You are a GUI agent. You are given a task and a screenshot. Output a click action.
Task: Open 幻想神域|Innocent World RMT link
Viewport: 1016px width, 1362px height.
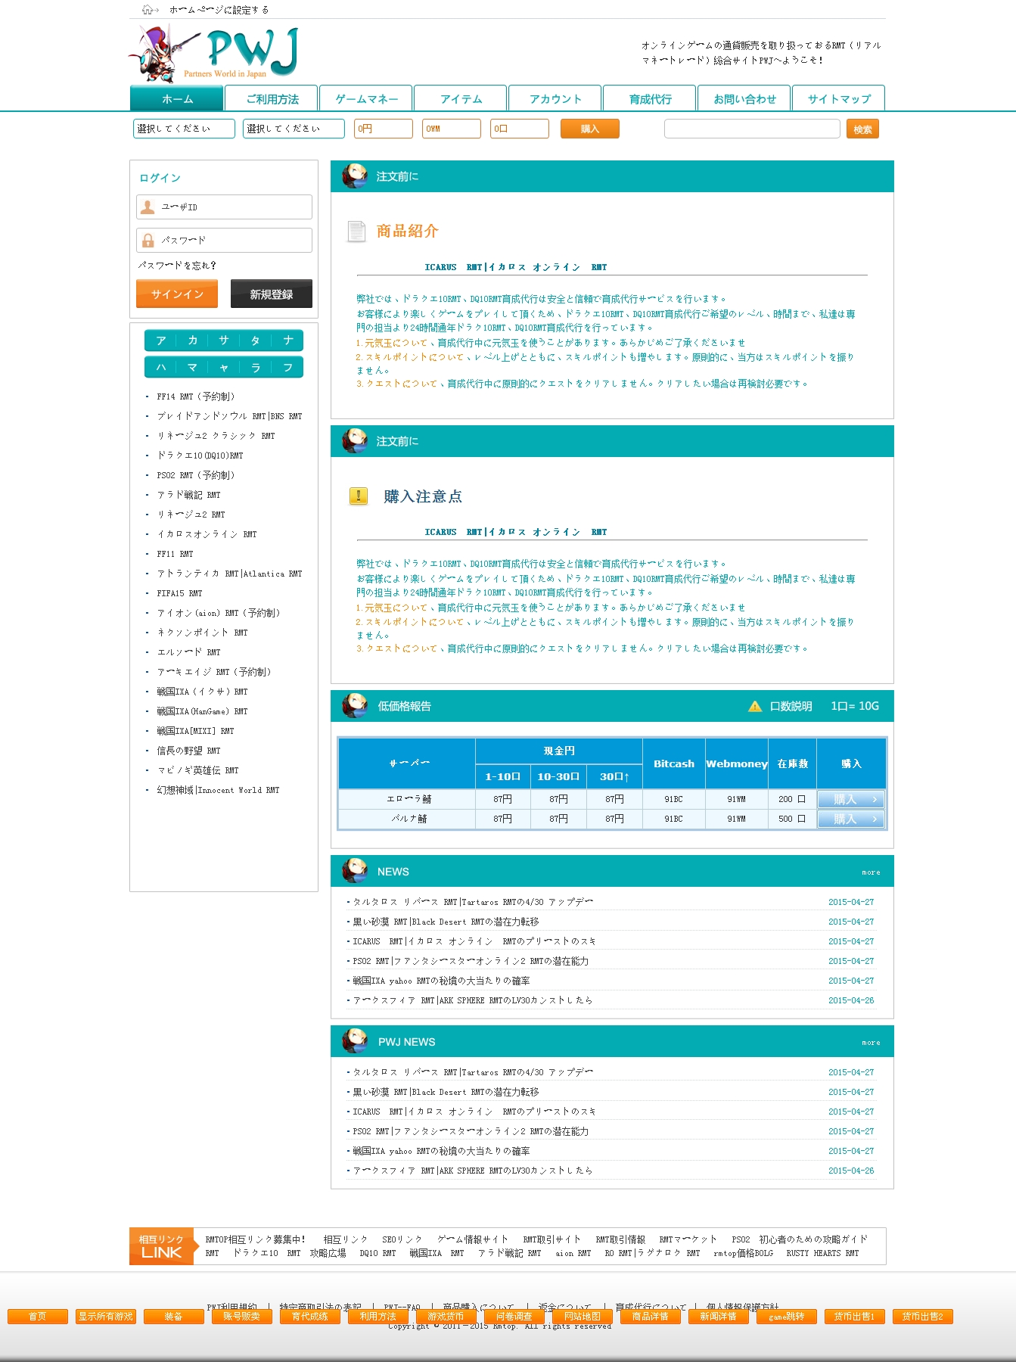click(x=218, y=790)
